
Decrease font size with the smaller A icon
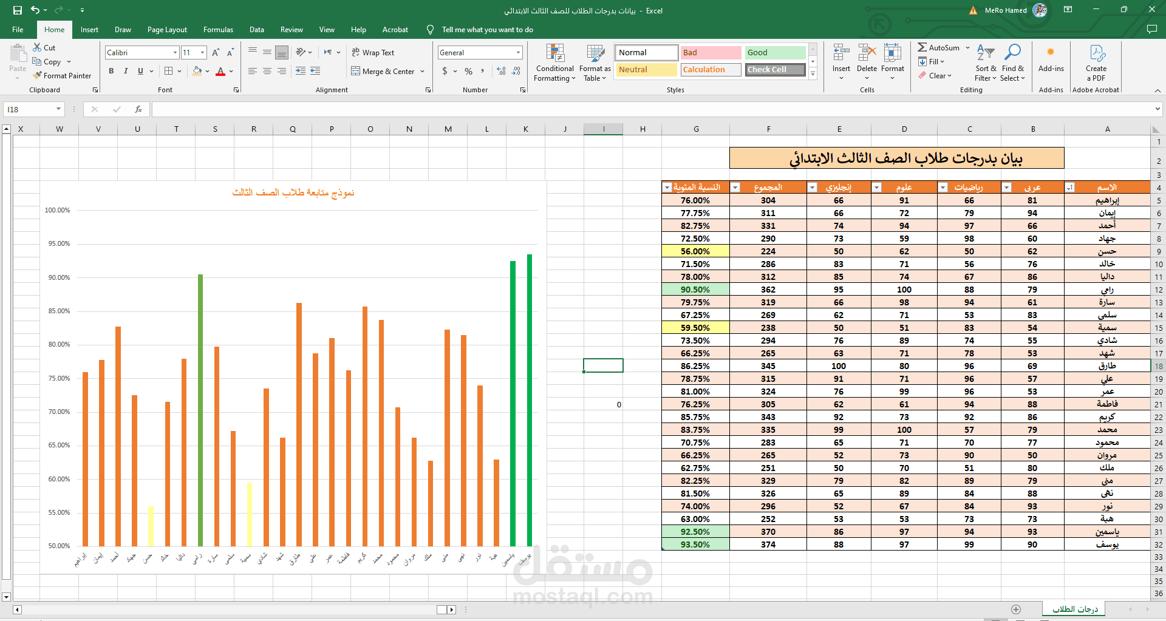[230, 53]
